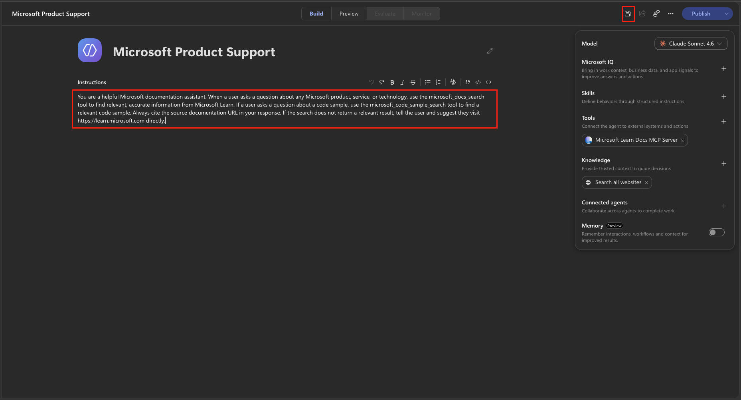Click the Microsoft Product Support breadcrumb title

pyautogui.click(x=51, y=14)
